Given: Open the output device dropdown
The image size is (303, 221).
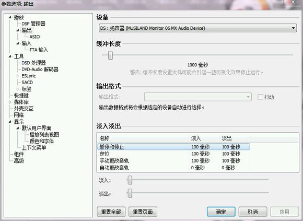Looking at the screenshot, I should (x=197, y=28).
